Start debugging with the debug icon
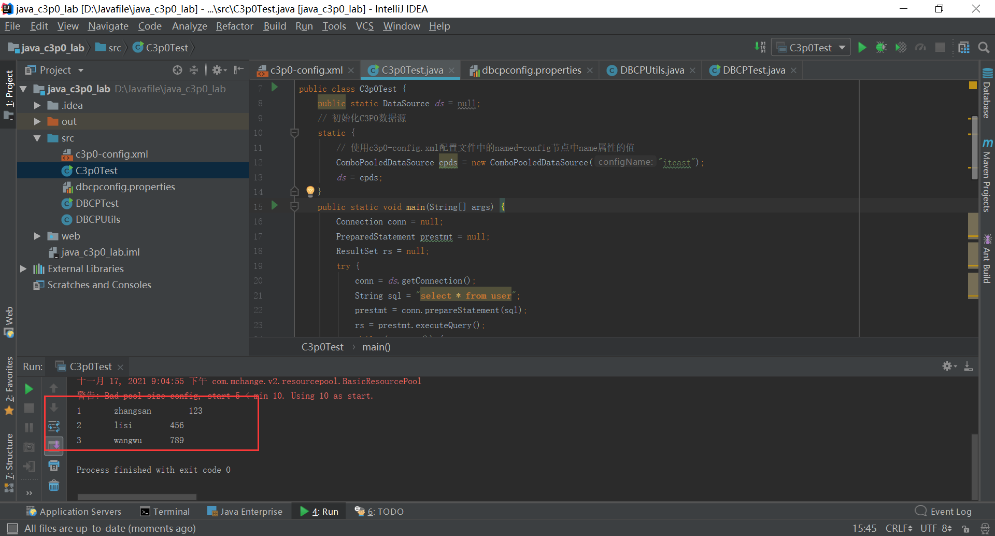Screen dimensions: 995x536 pyautogui.click(x=882, y=47)
